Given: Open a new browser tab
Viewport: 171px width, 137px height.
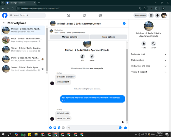Looking at the screenshot, I should pos(39,3).
